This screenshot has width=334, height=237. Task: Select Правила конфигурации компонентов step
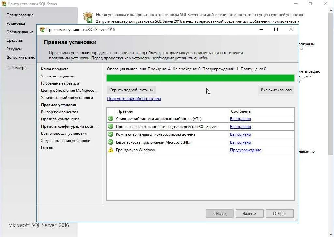69,126
